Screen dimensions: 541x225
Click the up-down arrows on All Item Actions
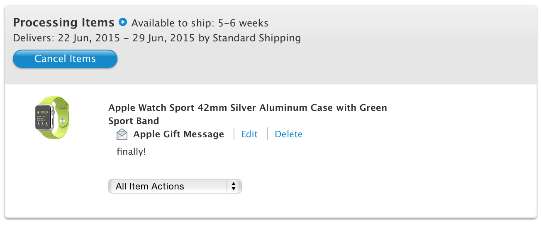point(234,186)
